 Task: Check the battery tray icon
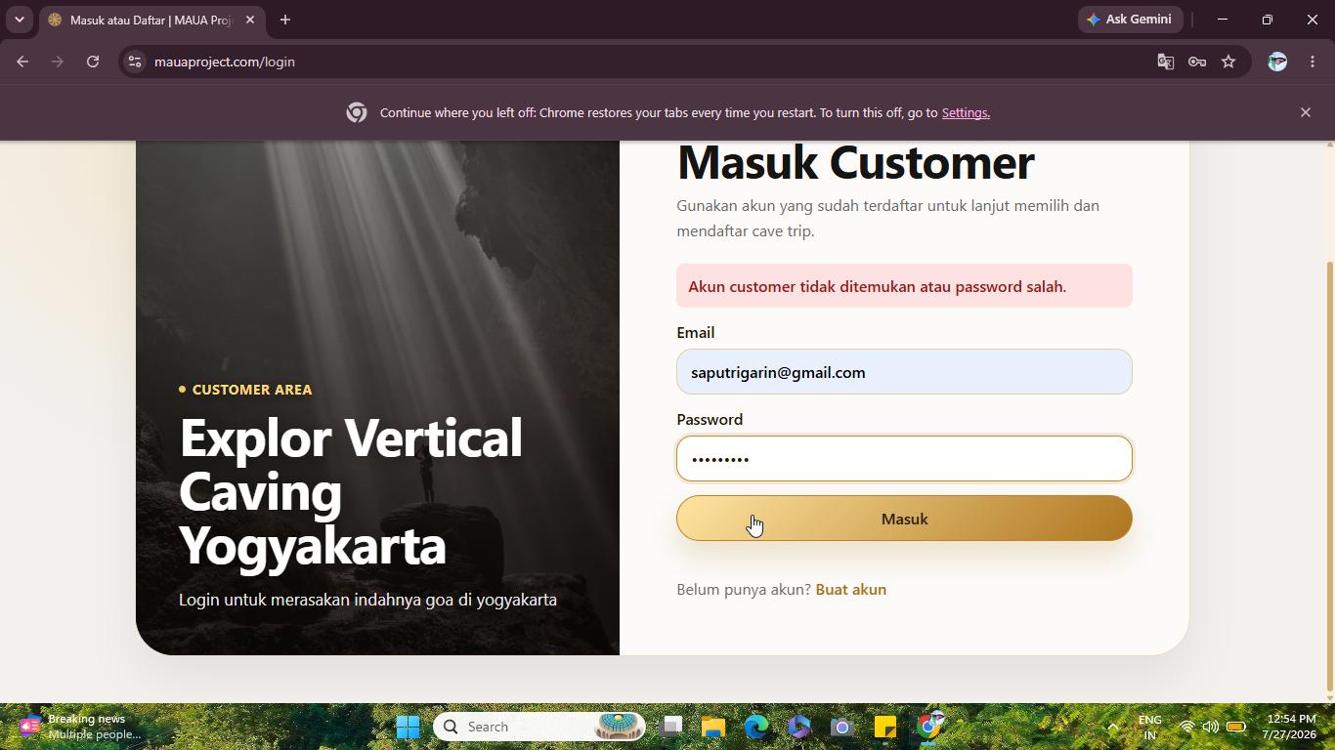pos(1236,727)
